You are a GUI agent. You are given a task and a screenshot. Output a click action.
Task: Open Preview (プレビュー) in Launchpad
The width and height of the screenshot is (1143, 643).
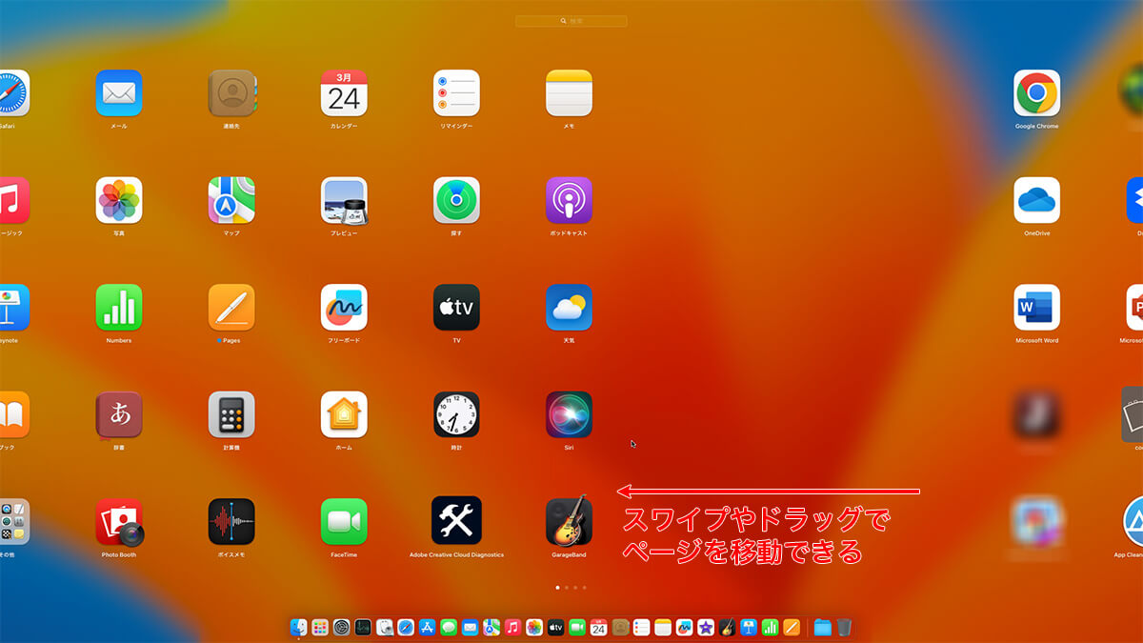[x=344, y=200]
